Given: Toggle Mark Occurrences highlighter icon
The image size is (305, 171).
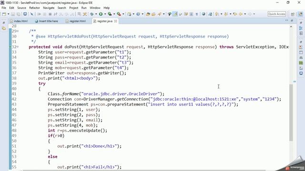Looking at the screenshot, I should 175,14.
